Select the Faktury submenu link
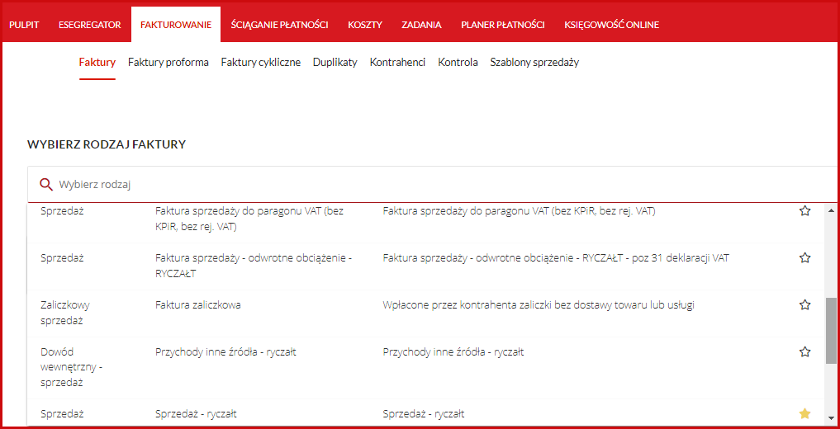The height and width of the screenshot is (429, 840). click(97, 63)
